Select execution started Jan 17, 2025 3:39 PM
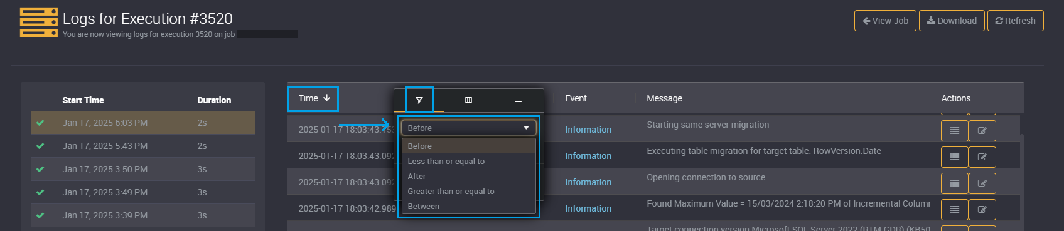 tap(142, 215)
